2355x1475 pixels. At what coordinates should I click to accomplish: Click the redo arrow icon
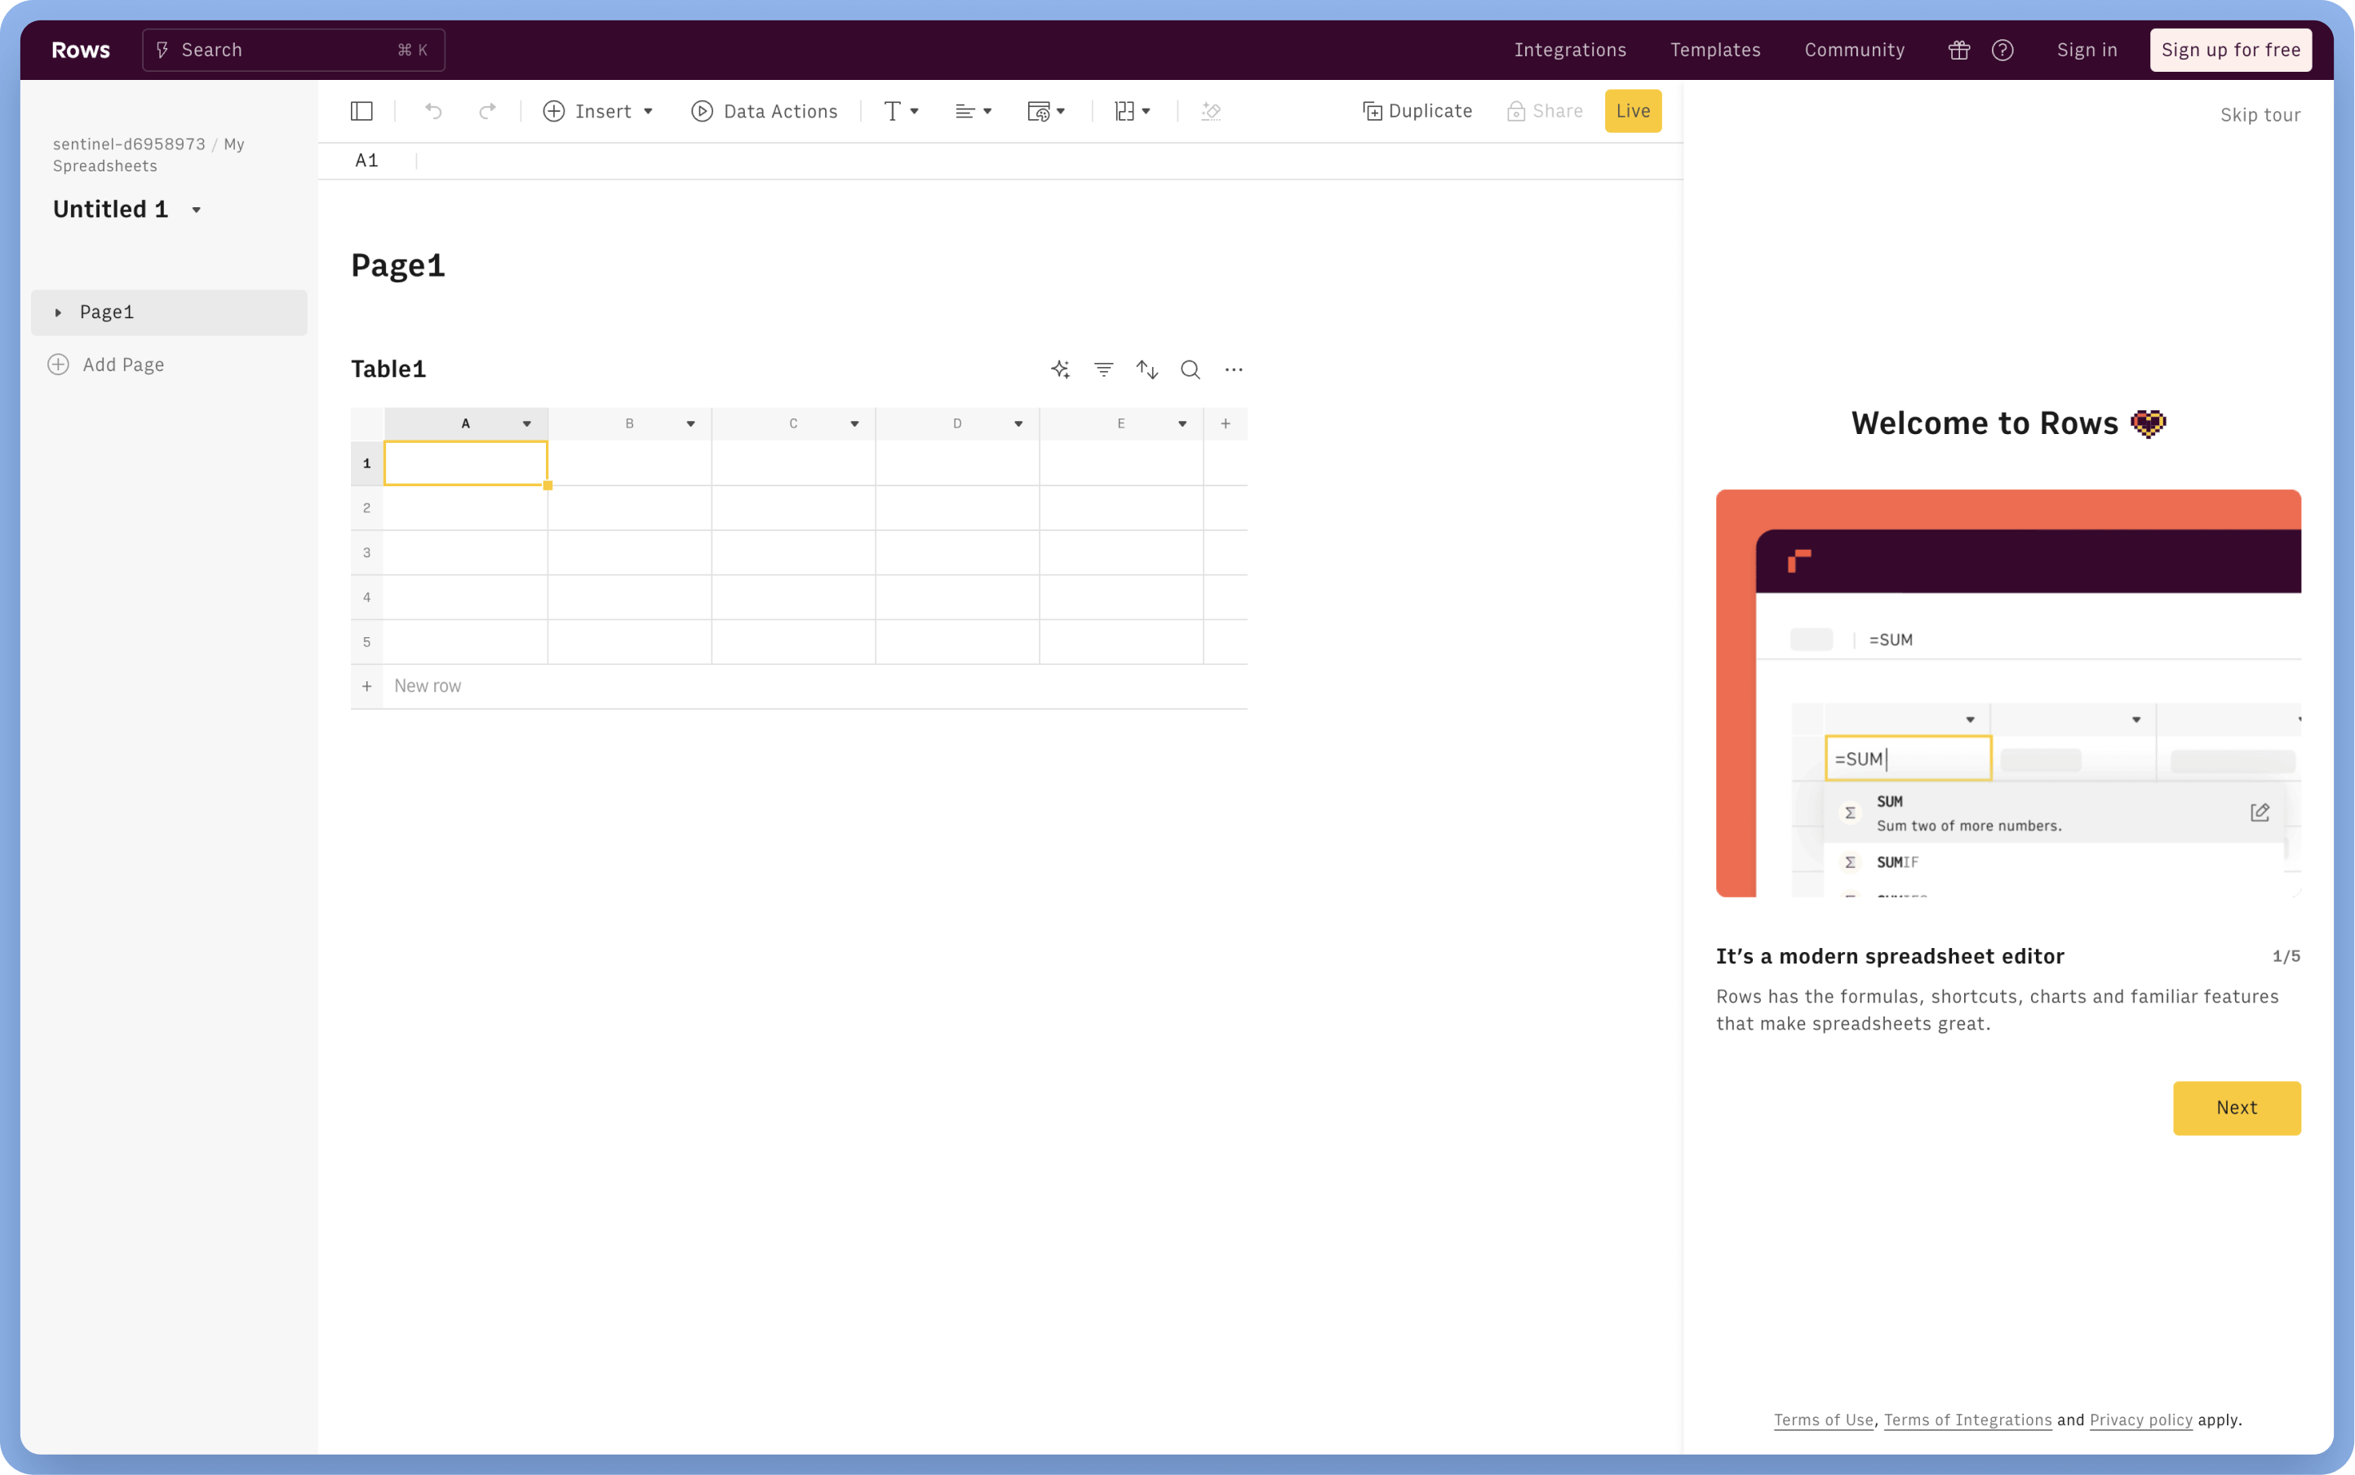click(x=487, y=111)
